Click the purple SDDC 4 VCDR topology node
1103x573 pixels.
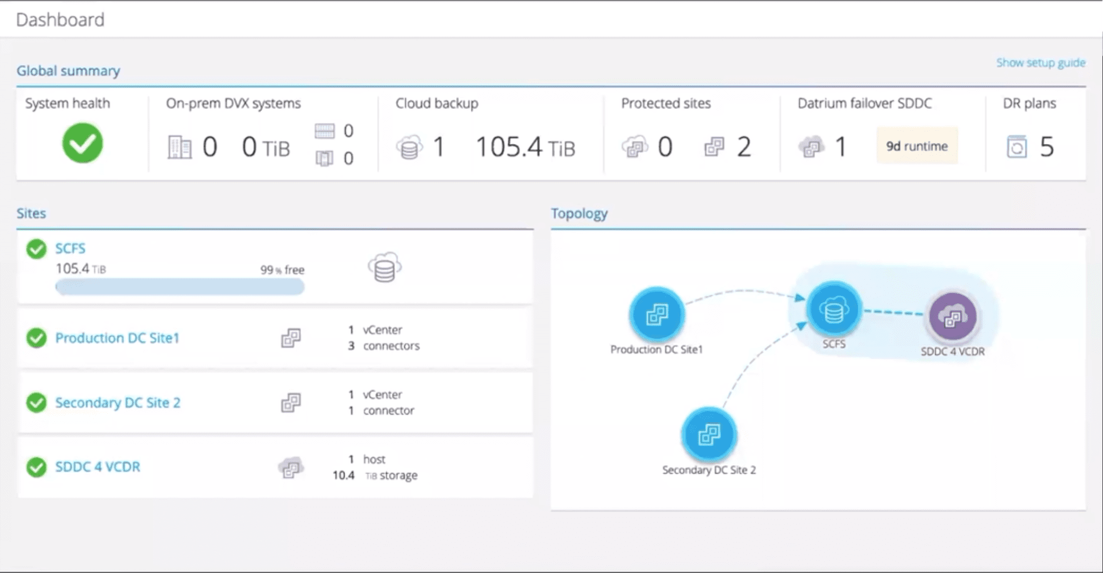[952, 316]
